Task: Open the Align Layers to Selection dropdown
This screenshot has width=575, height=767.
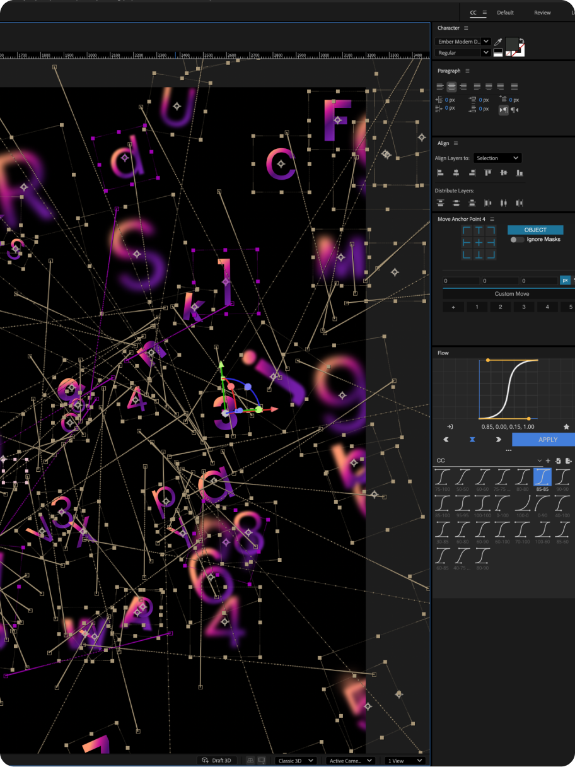Action: [x=497, y=158]
